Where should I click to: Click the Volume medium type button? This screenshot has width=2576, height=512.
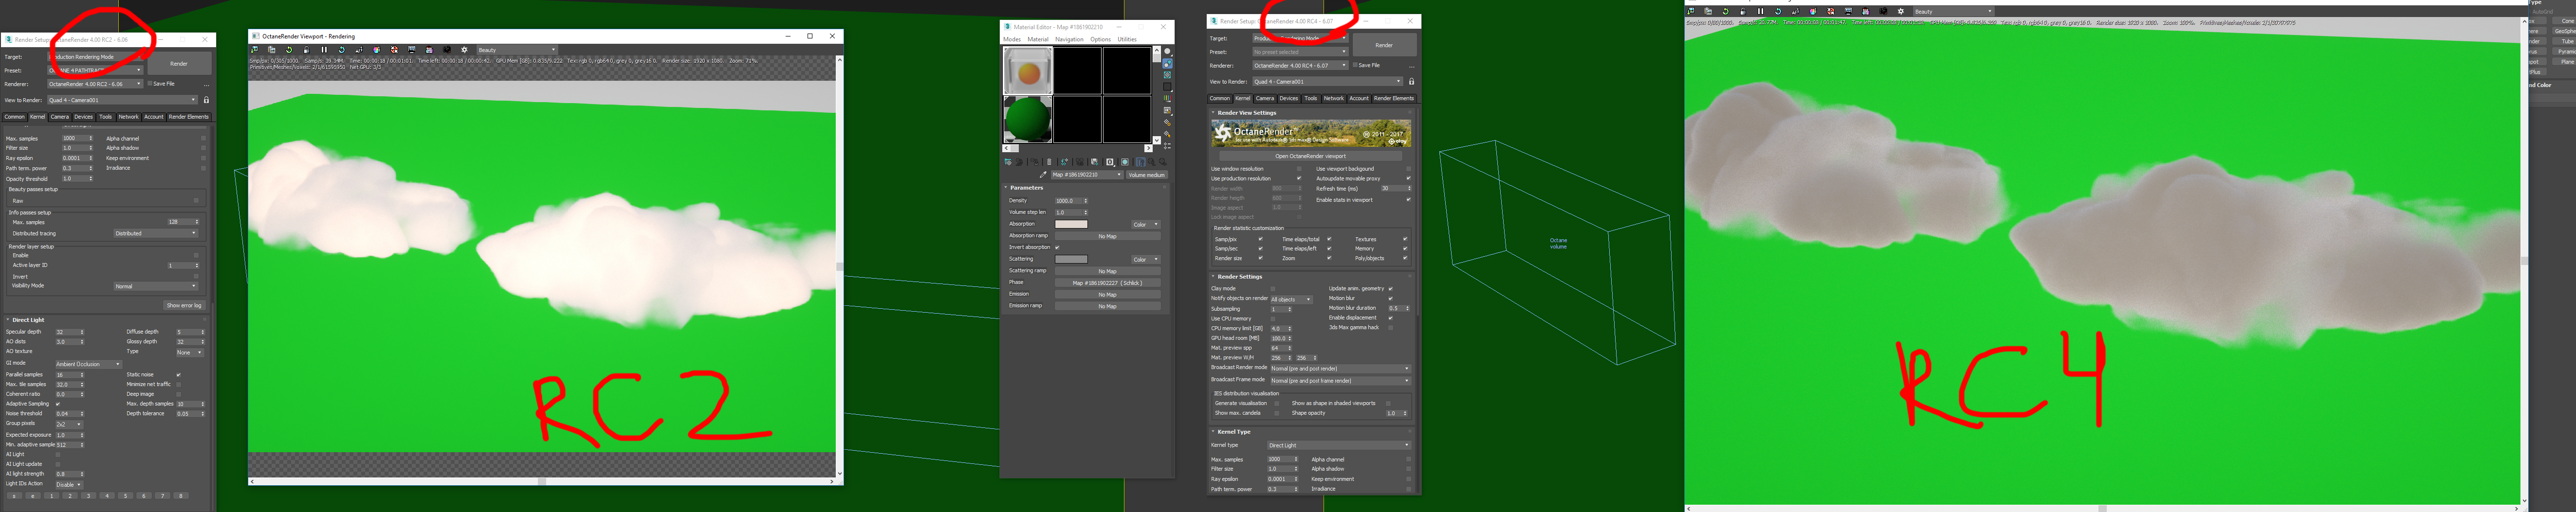[1146, 175]
